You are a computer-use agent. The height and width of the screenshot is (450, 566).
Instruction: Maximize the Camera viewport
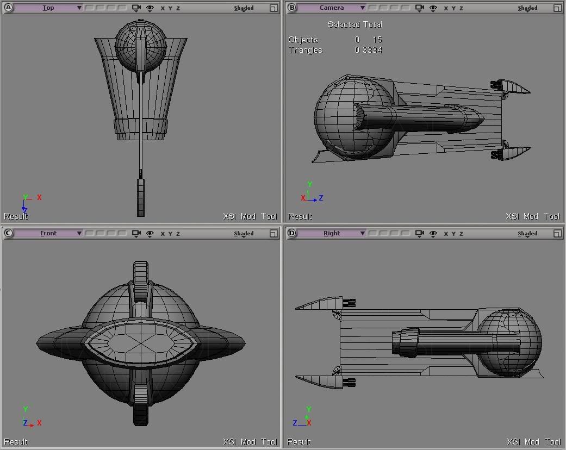tap(557, 8)
